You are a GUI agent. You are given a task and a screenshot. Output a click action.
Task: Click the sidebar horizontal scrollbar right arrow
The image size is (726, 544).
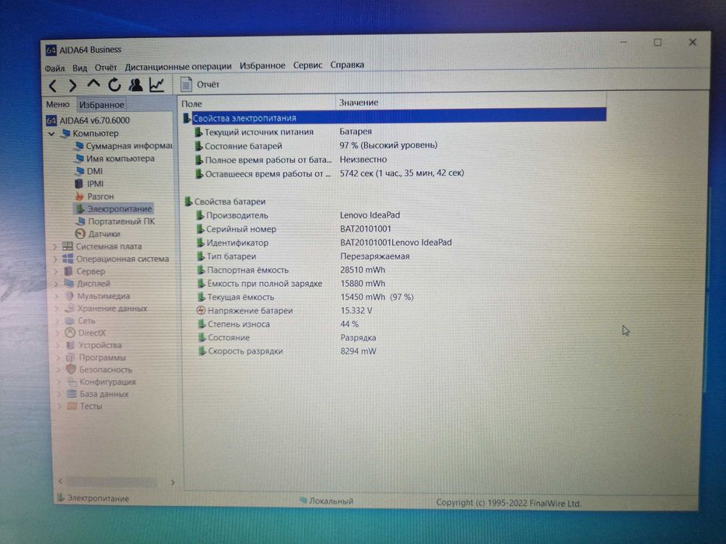tap(173, 483)
